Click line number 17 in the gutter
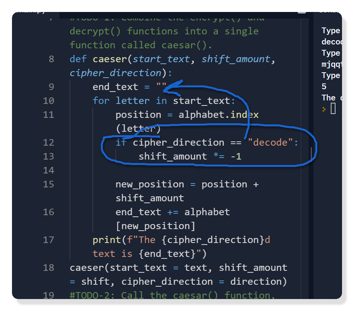The height and width of the screenshot is (311, 354). [x=49, y=240]
